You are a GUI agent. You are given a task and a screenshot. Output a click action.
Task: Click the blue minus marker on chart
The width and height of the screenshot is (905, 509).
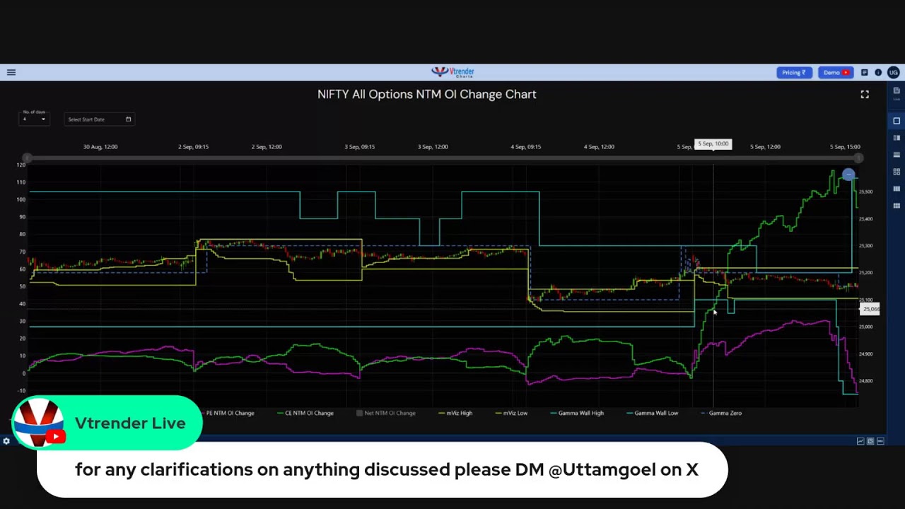tap(848, 174)
